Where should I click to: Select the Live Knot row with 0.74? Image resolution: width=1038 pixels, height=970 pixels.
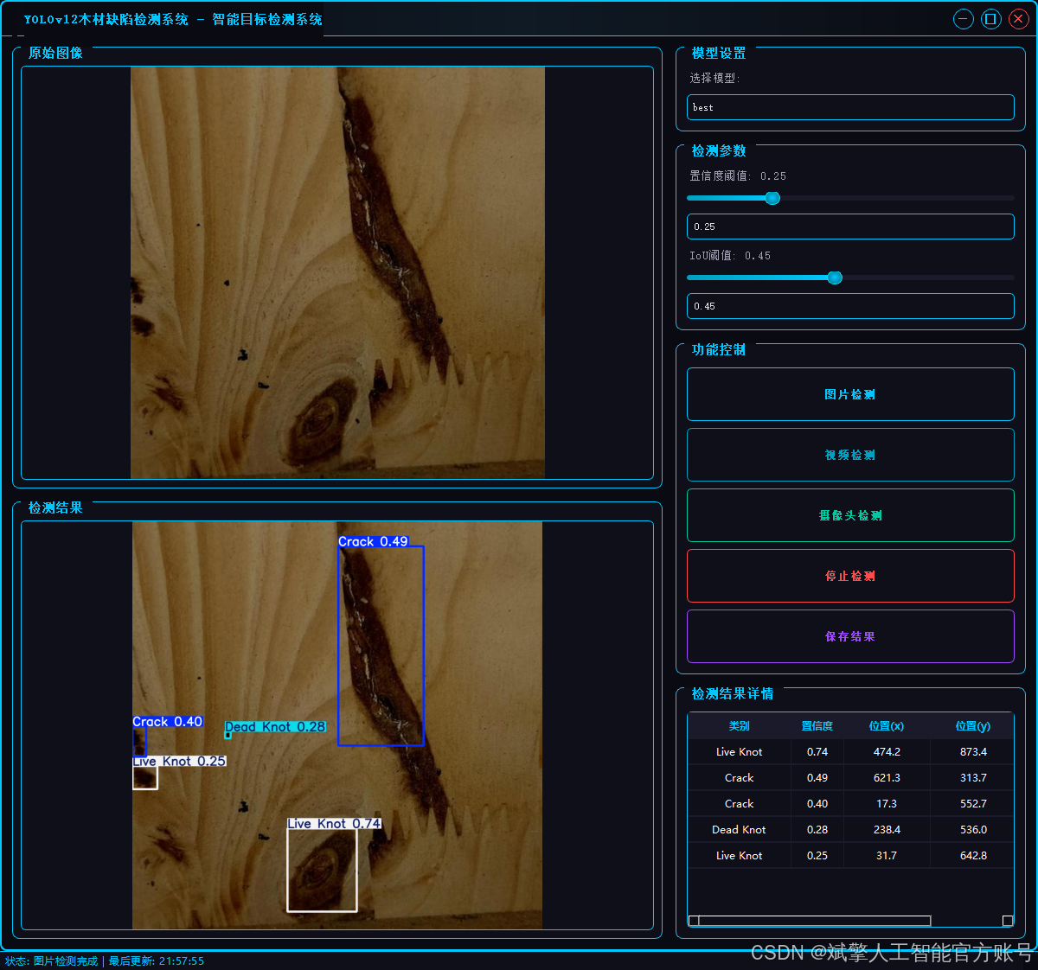tap(850, 752)
